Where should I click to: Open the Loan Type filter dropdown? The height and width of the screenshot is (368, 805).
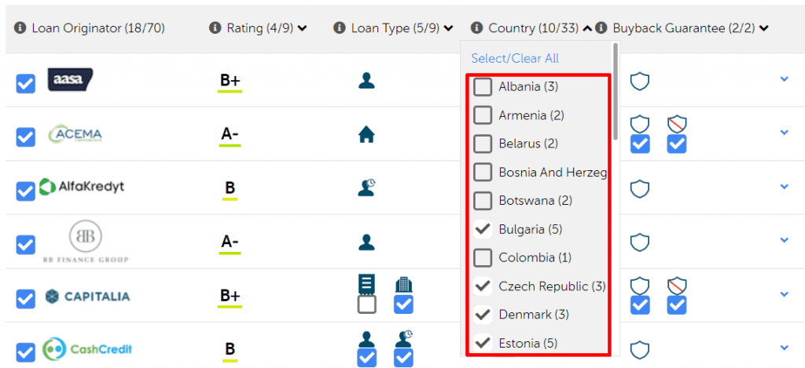point(449,28)
